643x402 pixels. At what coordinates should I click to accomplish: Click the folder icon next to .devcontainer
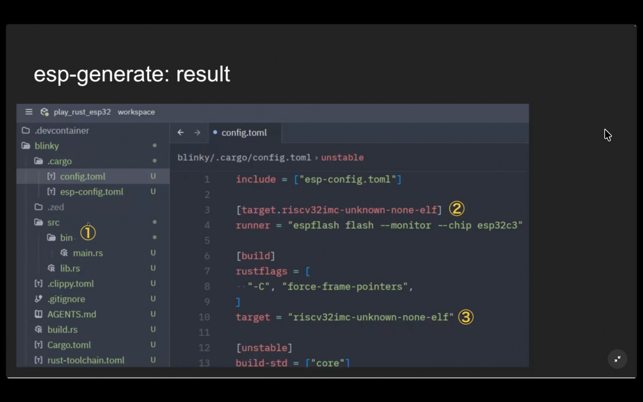[x=26, y=130]
